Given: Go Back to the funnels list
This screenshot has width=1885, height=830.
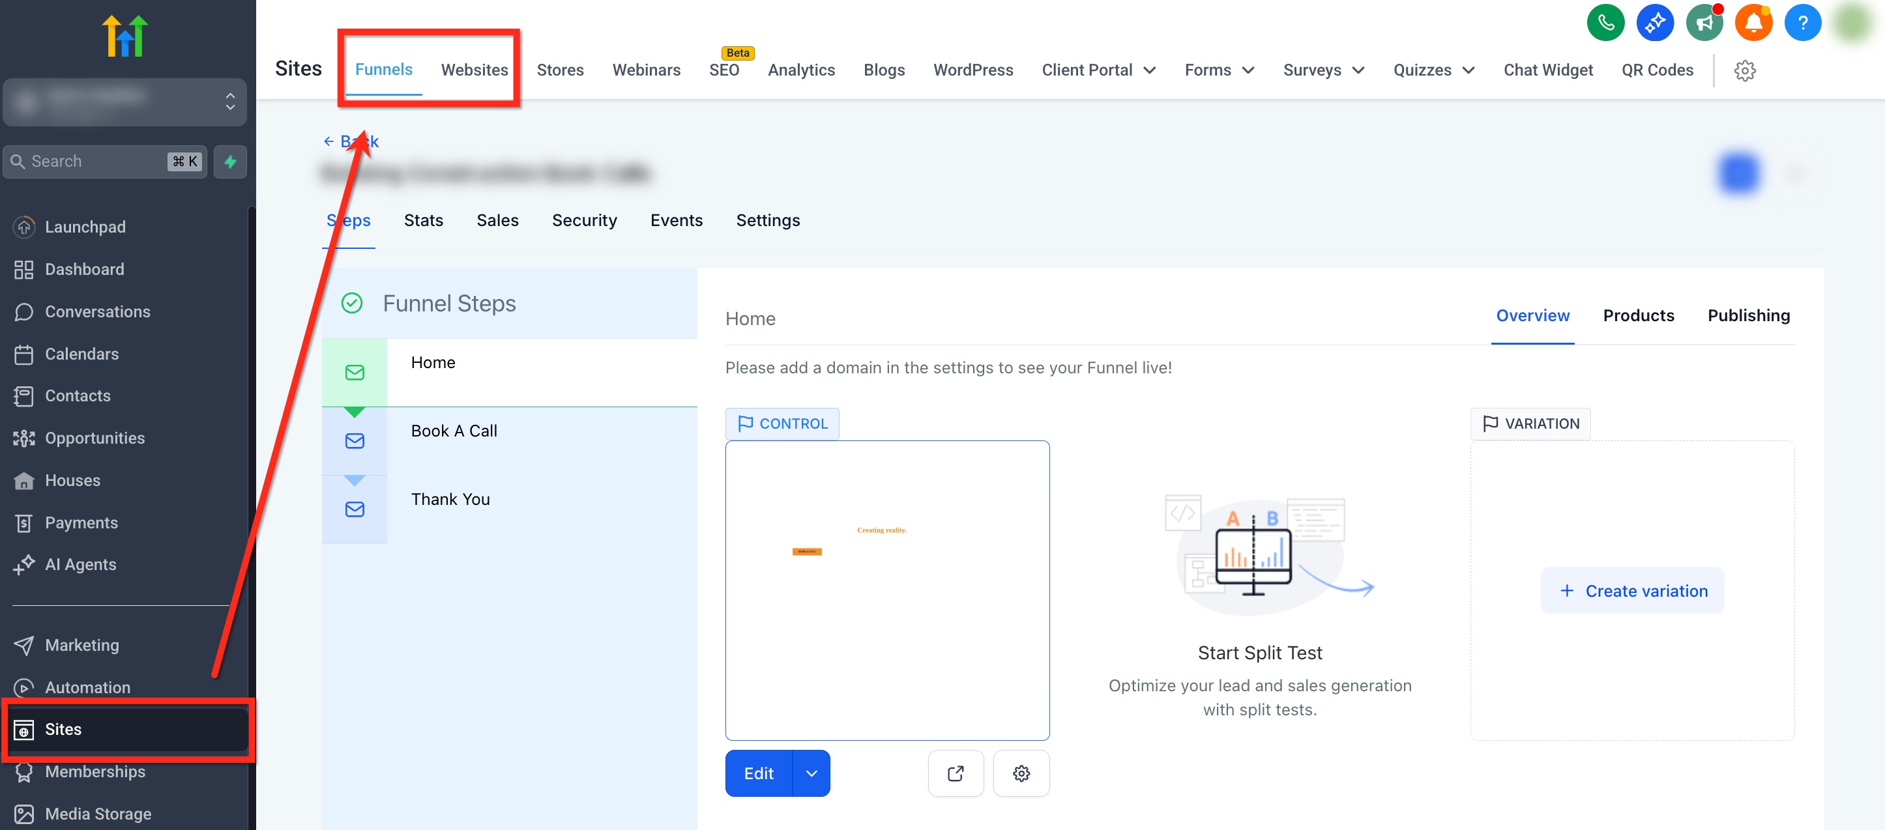Looking at the screenshot, I should click(351, 141).
